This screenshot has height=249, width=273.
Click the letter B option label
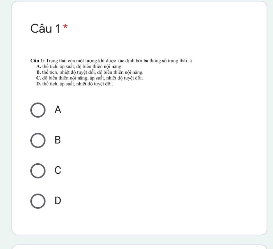(x=58, y=140)
